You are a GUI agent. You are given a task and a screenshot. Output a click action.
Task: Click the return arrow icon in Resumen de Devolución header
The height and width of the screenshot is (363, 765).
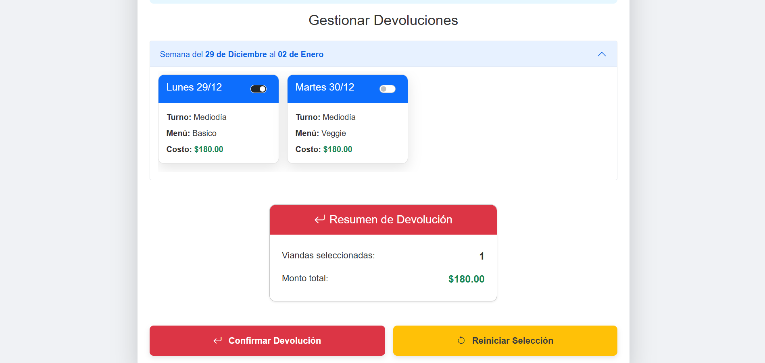[319, 219]
